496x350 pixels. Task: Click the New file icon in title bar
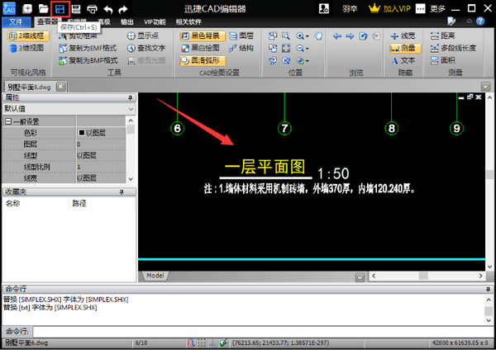[x=27, y=8]
